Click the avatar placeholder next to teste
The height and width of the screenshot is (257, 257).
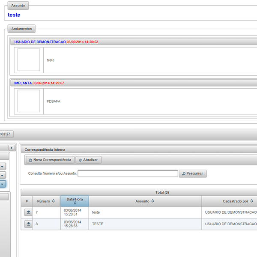coord(29,60)
